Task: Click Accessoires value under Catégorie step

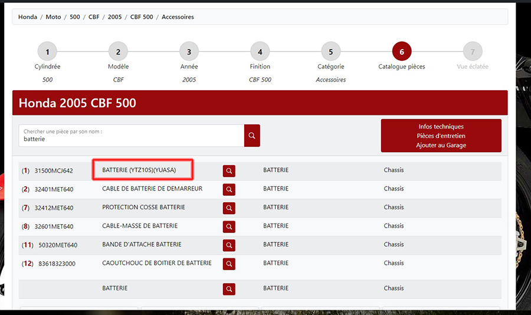Action: tap(331, 80)
